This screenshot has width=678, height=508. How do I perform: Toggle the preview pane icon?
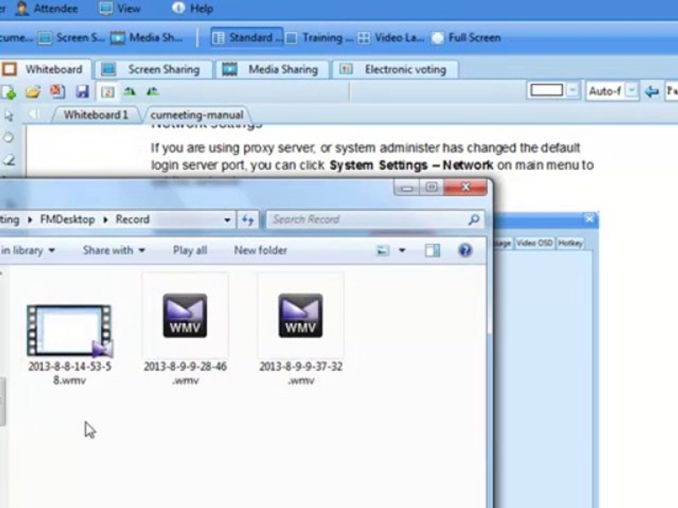(432, 250)
